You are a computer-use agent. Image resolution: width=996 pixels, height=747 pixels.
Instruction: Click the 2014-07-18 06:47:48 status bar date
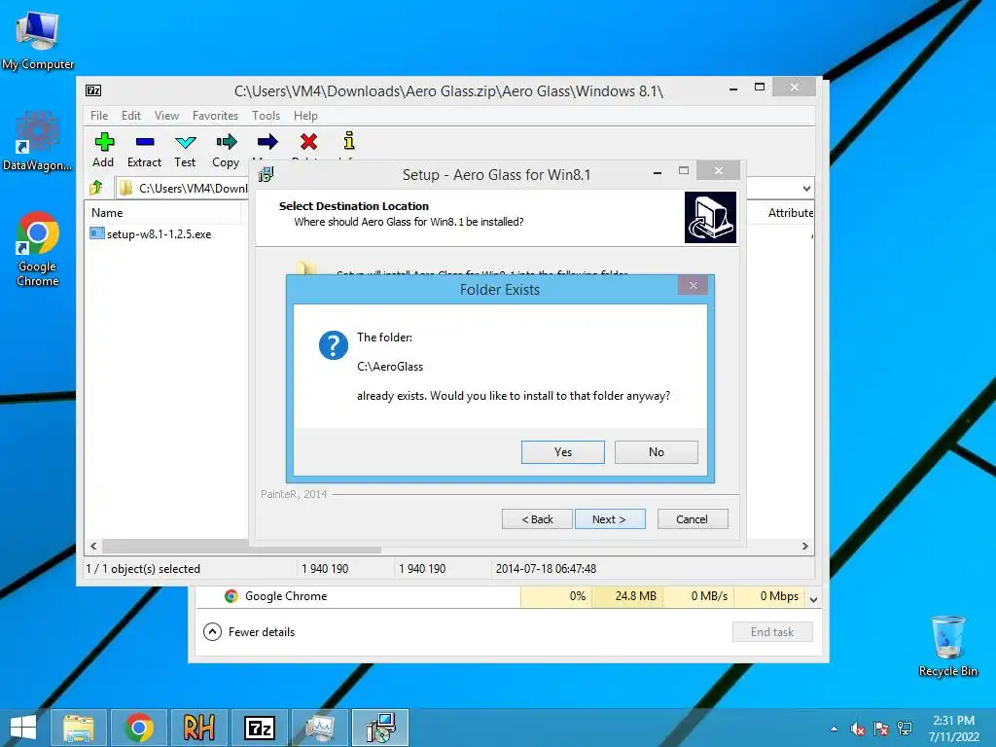pos(546,568)
